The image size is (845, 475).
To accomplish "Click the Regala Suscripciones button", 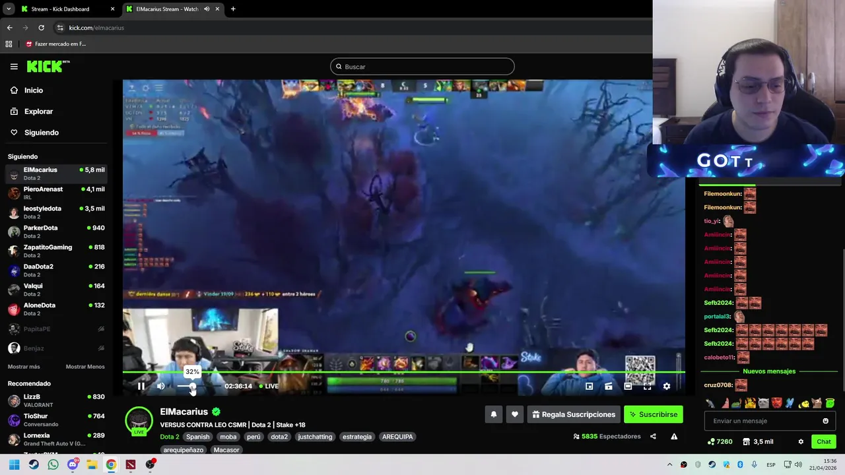I will pyautogui.click(x=574, y=414).
